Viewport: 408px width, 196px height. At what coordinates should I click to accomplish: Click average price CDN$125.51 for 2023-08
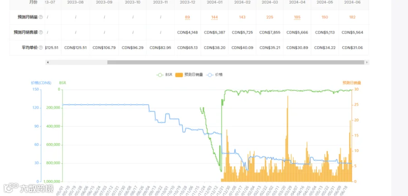coord(75,48)
